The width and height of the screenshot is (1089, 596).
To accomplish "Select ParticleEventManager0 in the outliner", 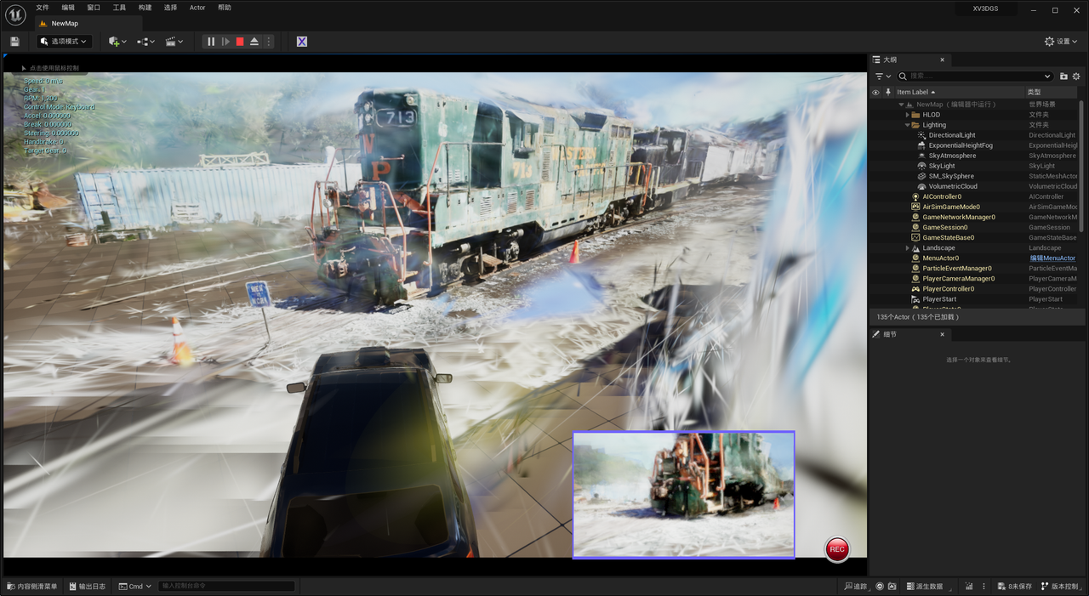I will [957, 268].
